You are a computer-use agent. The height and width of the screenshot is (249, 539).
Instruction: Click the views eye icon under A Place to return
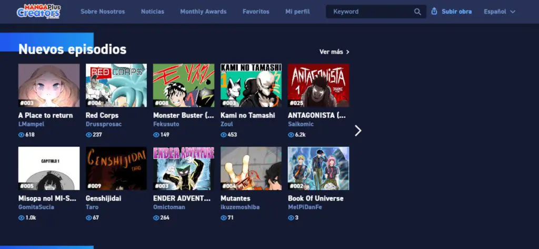tap(22, 135)
